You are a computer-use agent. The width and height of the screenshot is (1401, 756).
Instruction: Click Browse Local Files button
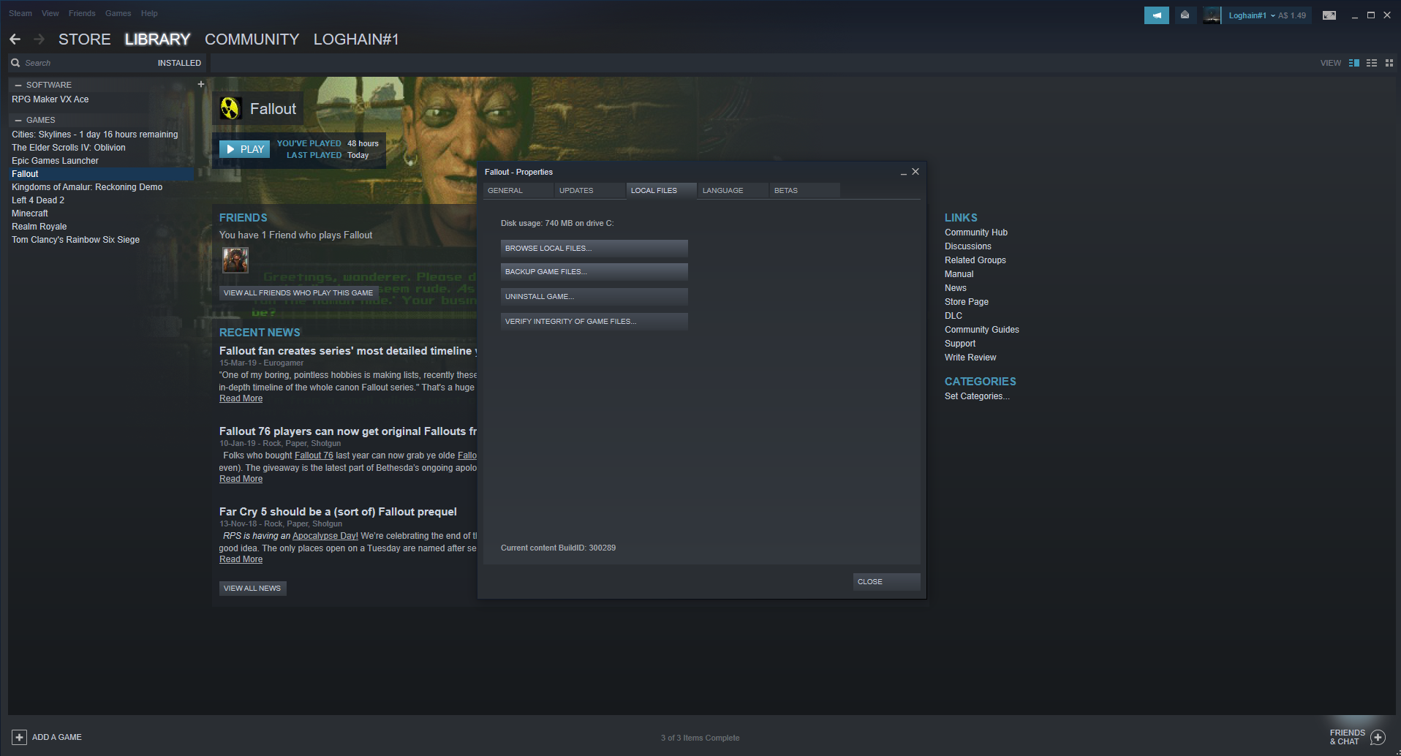pos(594,249)
